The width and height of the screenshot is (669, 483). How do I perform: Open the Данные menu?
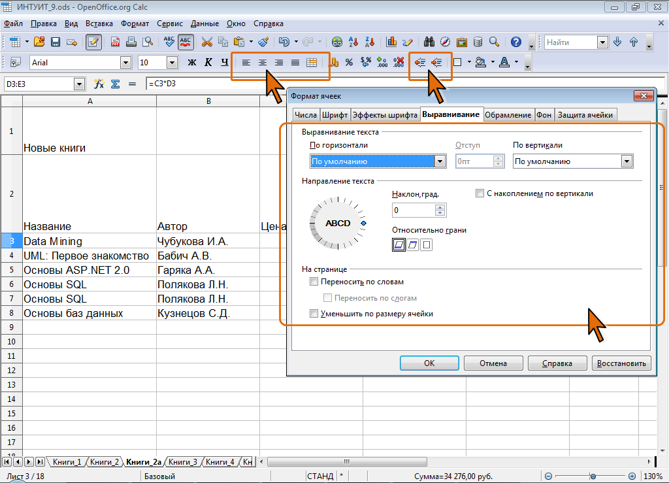click(204, 24)
